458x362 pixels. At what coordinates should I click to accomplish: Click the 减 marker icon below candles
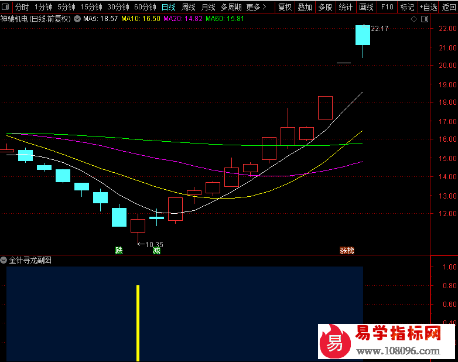(x=156, y=250)
